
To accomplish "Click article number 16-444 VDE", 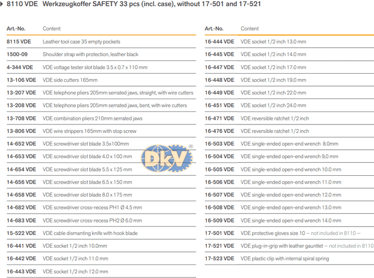I will click(219, 42).
